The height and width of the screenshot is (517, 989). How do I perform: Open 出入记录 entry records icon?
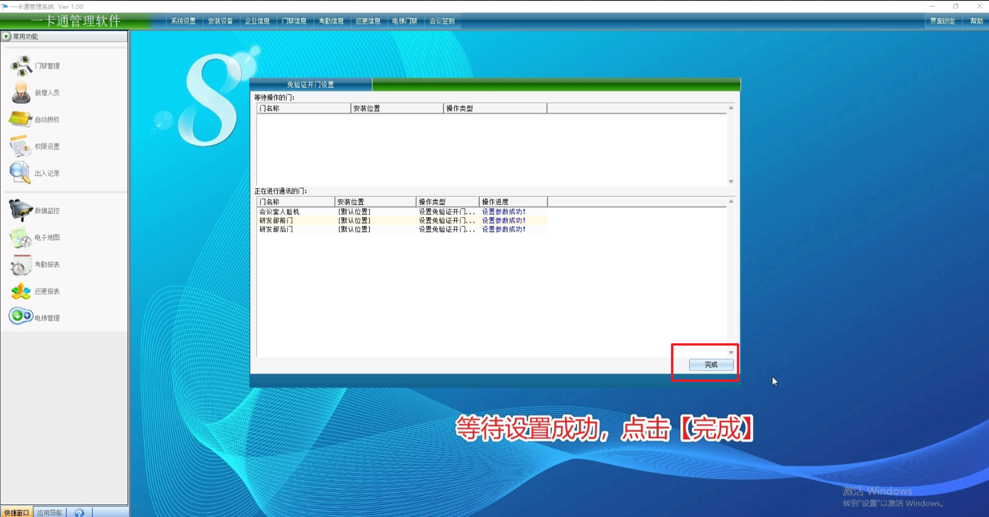(20, 173)
